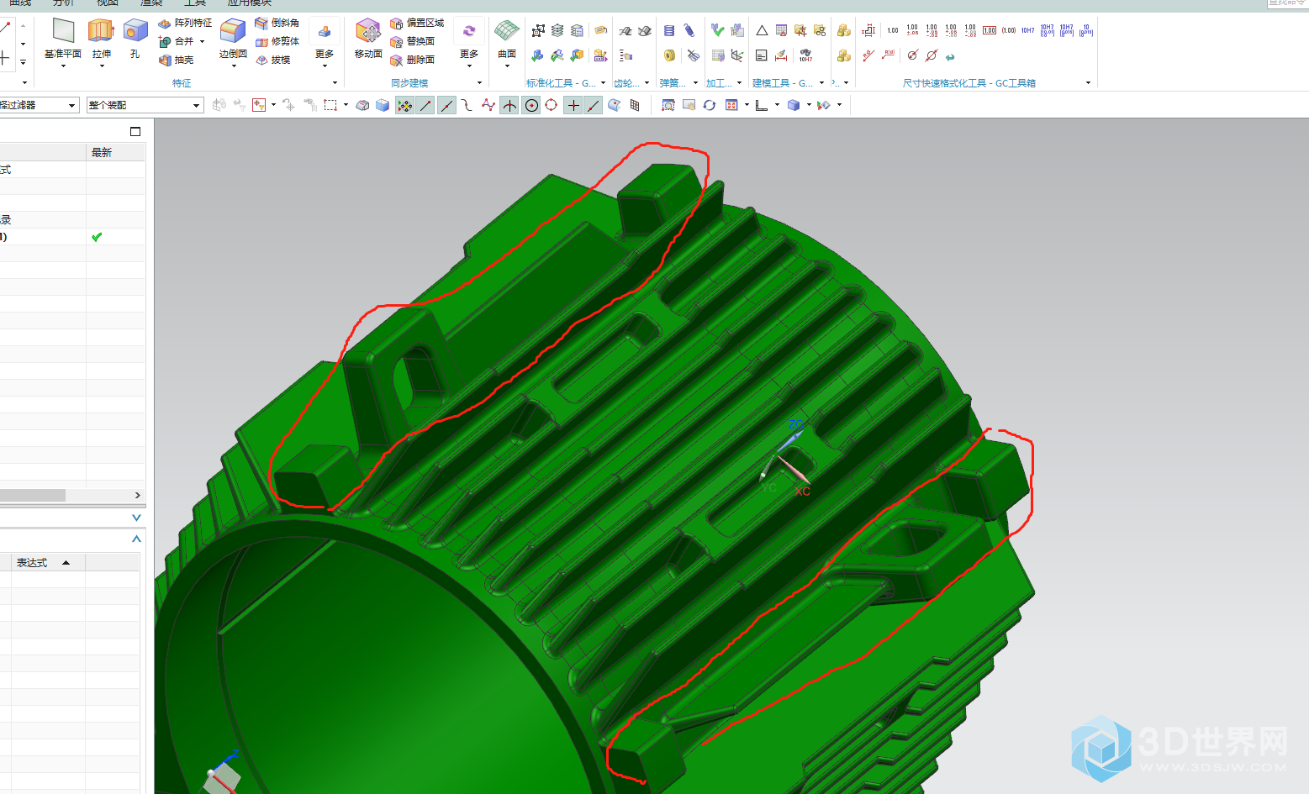This screenshot has width=1309, height=794.
Task: Click the shaded cube rendering style icon
Action: pos(793,105)
